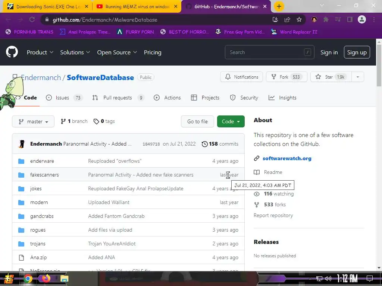The height and width of the screenshot is (286, 382).
Task: Click the Ana.zip file icon
Action: tap(21, 258)
